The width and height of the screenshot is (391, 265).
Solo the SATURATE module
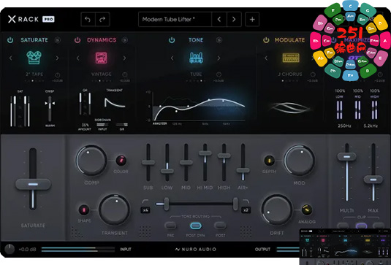point(58,40)
